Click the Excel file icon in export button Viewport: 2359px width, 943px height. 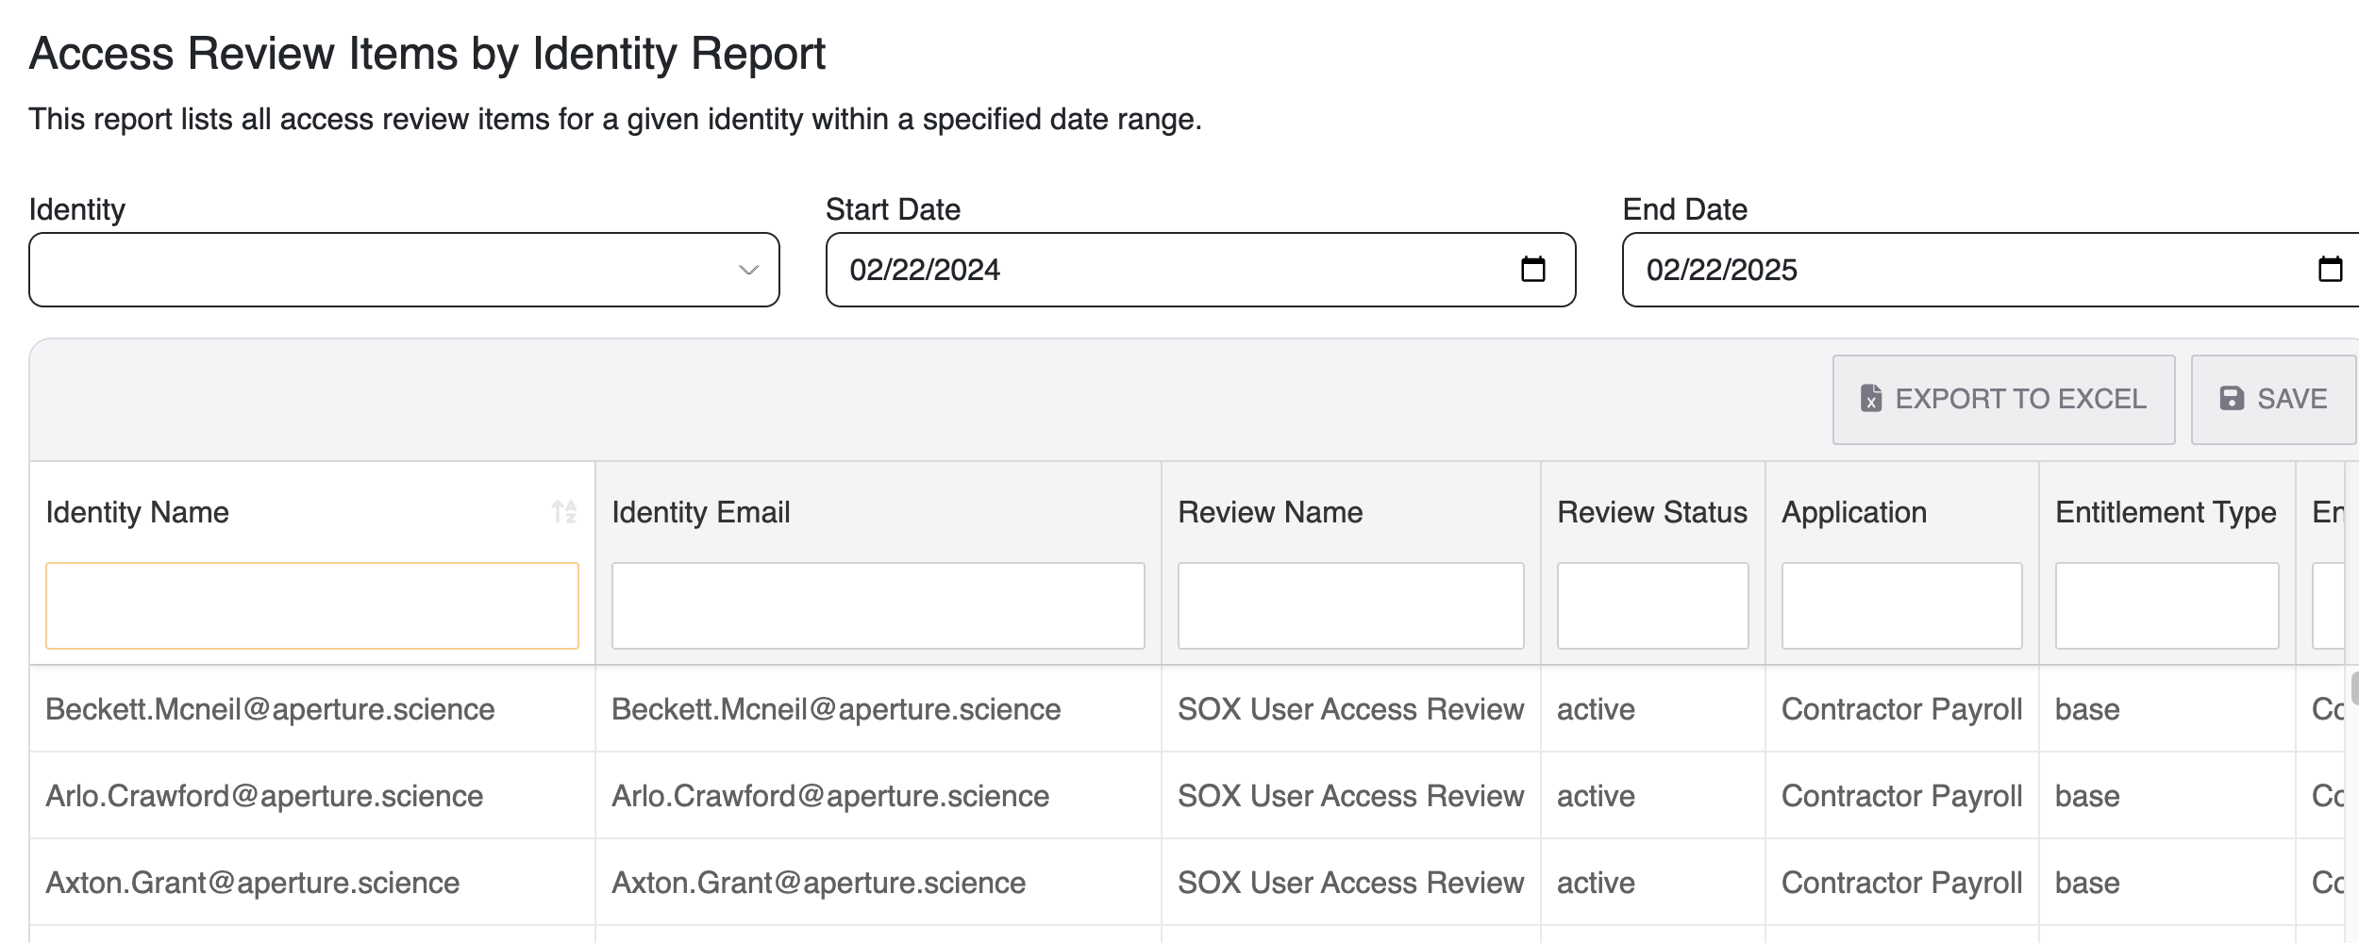1870,399
